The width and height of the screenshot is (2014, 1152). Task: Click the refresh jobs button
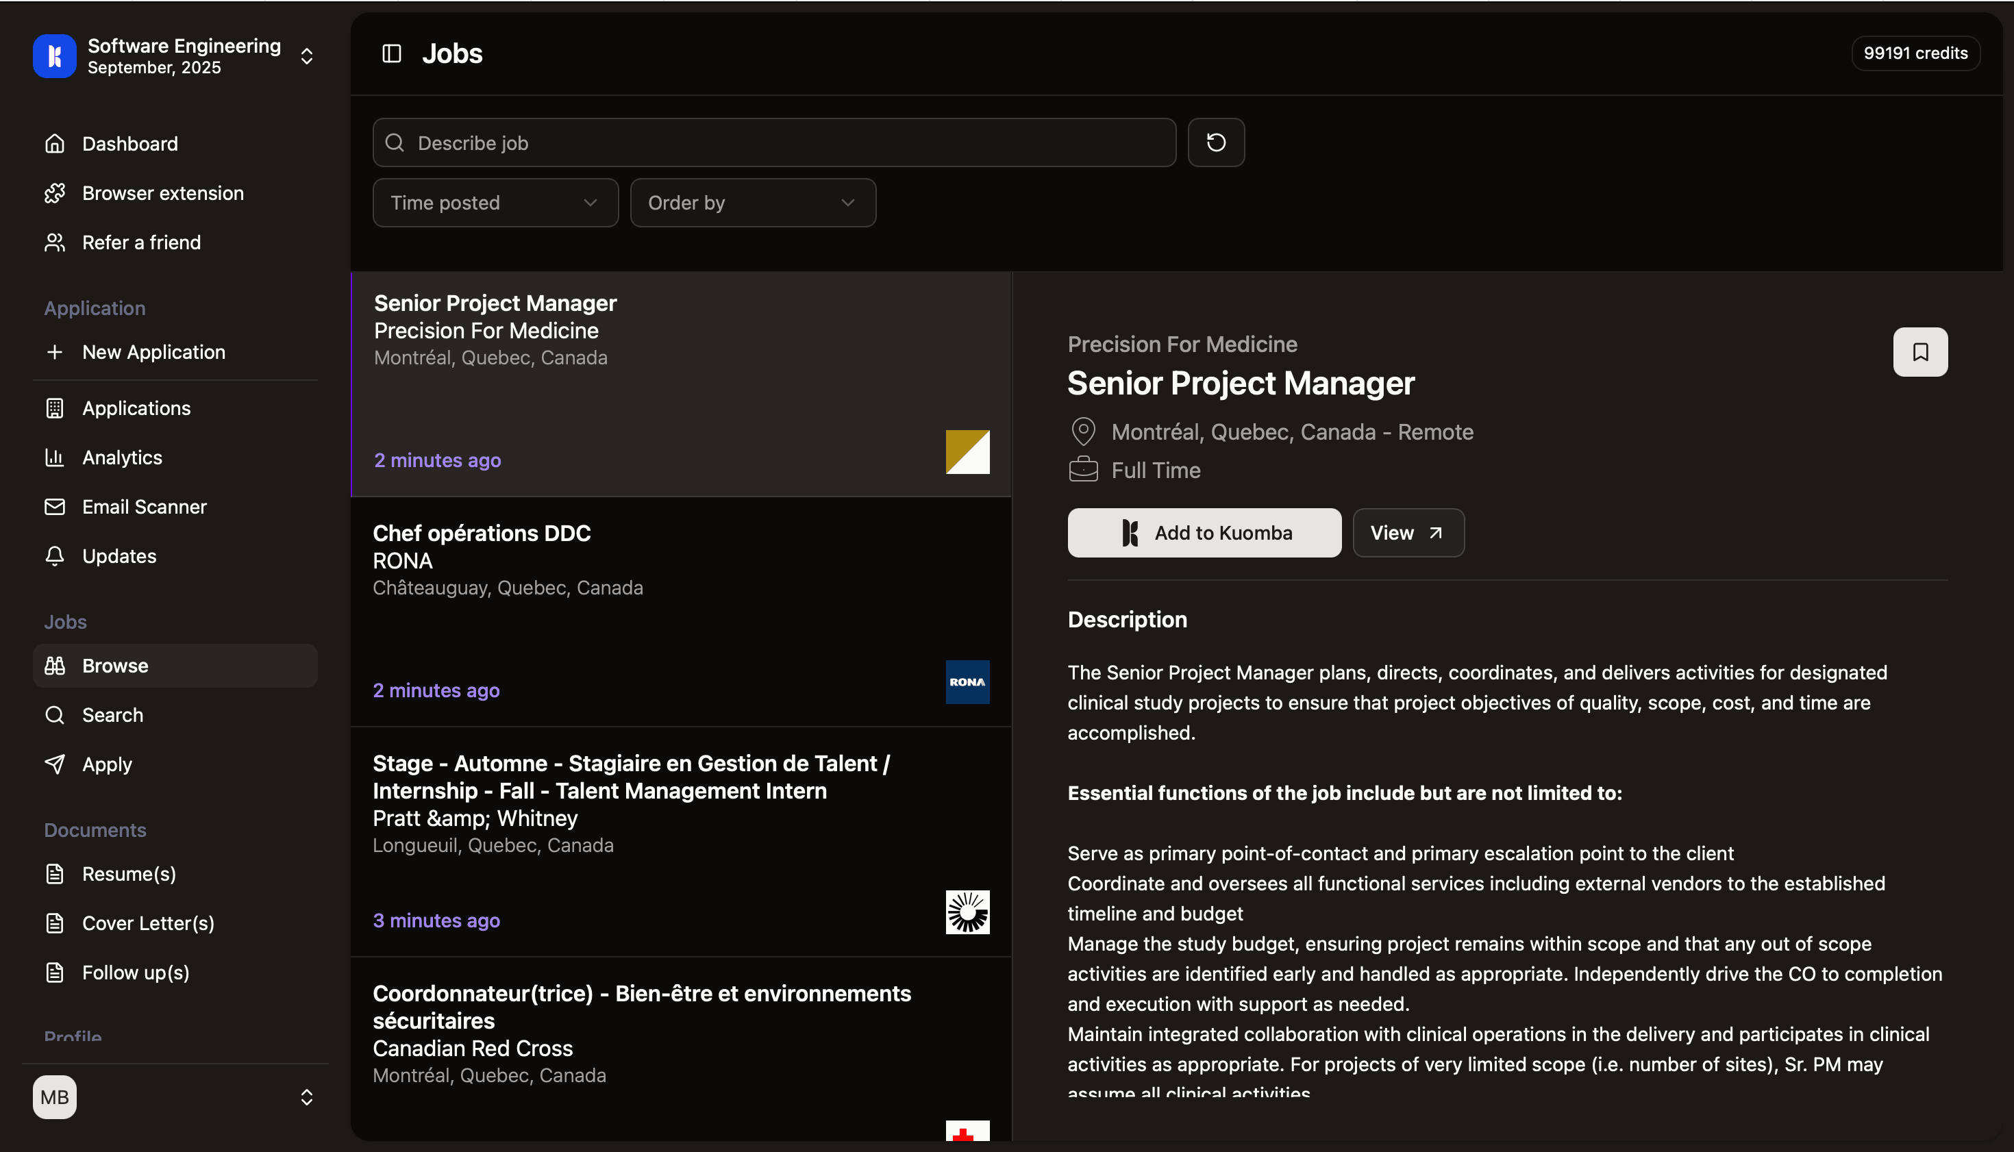pos(1215,142)
